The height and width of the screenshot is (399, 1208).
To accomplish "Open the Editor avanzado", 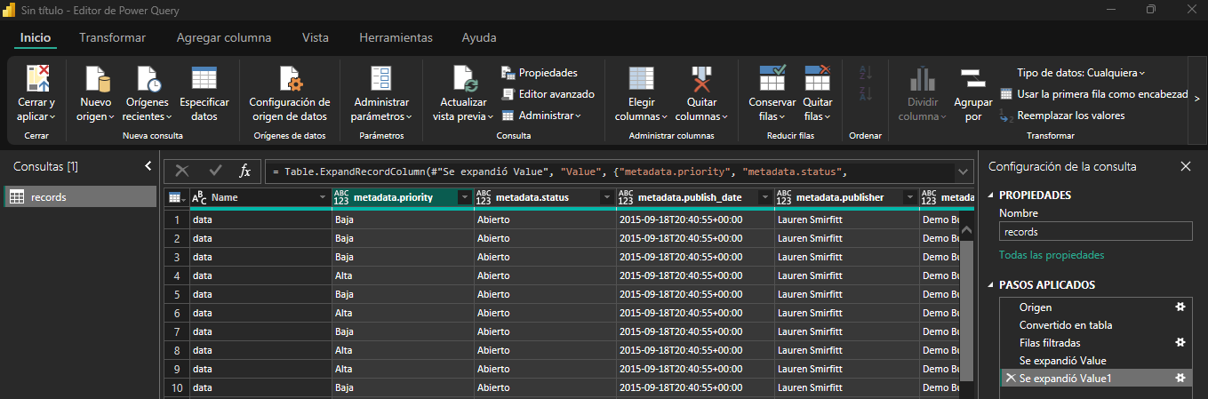I will pos(548,94).
